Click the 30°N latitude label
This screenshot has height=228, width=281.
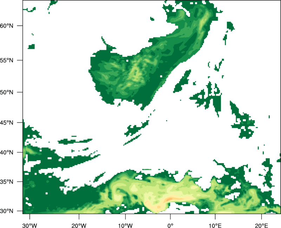tap(7, 211)
